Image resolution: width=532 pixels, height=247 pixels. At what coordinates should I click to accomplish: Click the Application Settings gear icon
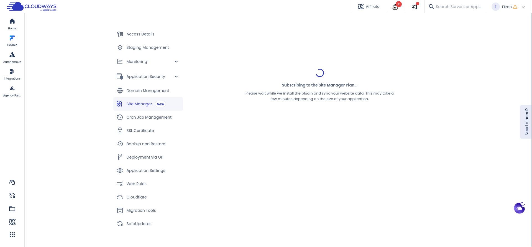(x=120, y=170)
